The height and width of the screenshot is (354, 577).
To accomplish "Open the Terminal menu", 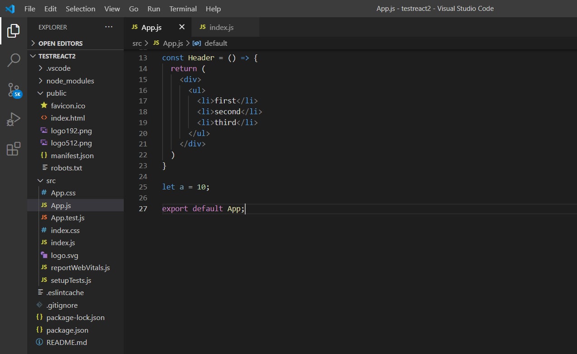I will [x=183, y=9].
